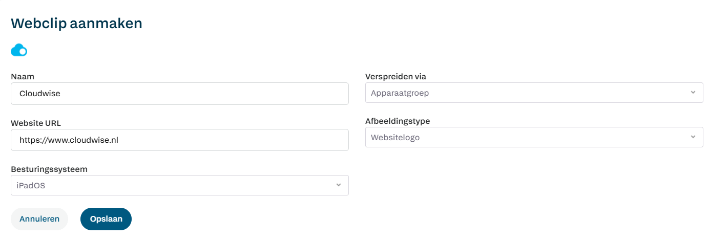Click the Verspreiden via label
The image size is (708, 240).
pyautogui.click(x=395, y=77)
